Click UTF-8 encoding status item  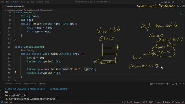point(145,102)
